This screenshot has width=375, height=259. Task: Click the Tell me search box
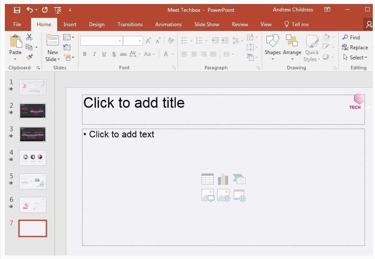click(297, 24)
